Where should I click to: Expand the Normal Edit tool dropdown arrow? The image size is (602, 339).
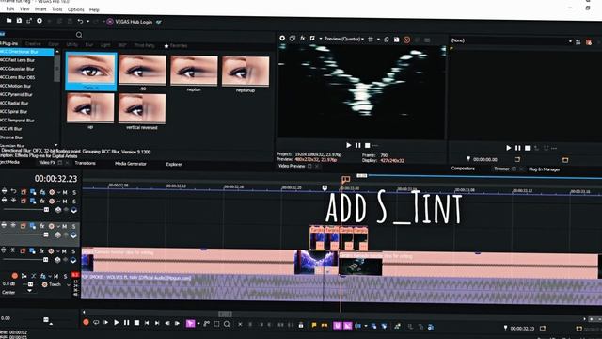tap(198, 324)
